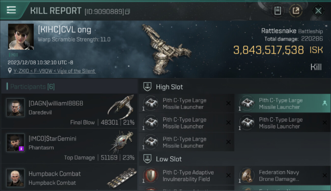331x191 pixels.
Task: Click the Rattlesnake ship image
Action: pos(166,49)
